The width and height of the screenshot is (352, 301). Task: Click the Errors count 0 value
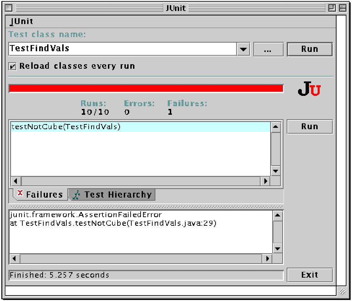(127, 112)
